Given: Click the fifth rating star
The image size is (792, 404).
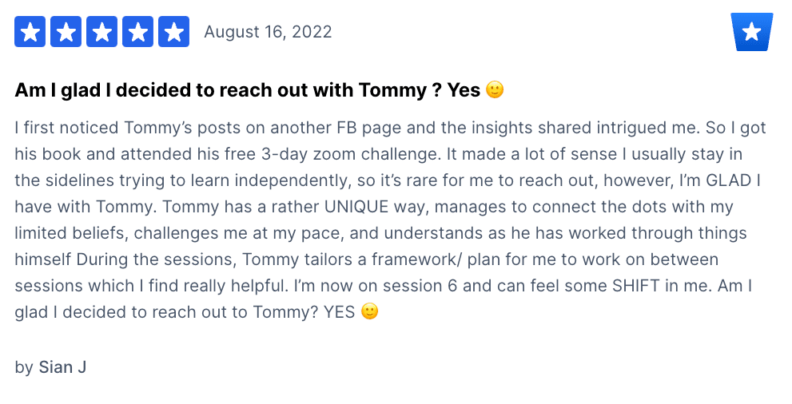Looking at the screenshot, I should click(173, 32).
